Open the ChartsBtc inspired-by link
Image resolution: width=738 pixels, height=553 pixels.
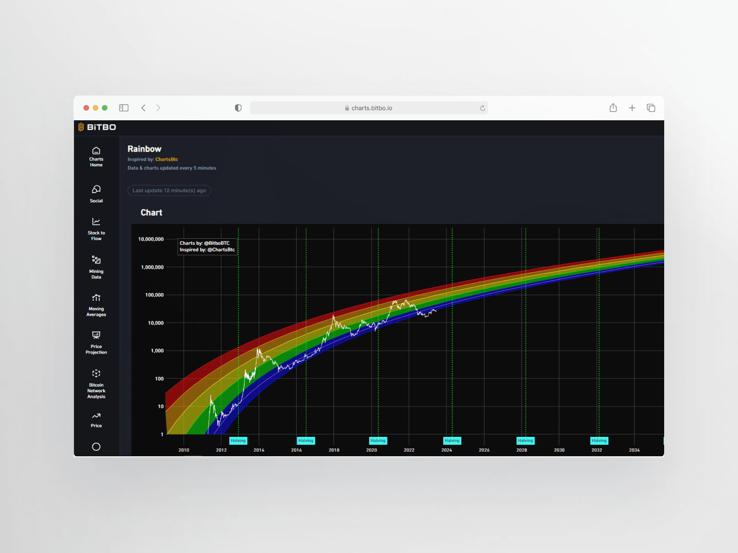tap(167, 159)
